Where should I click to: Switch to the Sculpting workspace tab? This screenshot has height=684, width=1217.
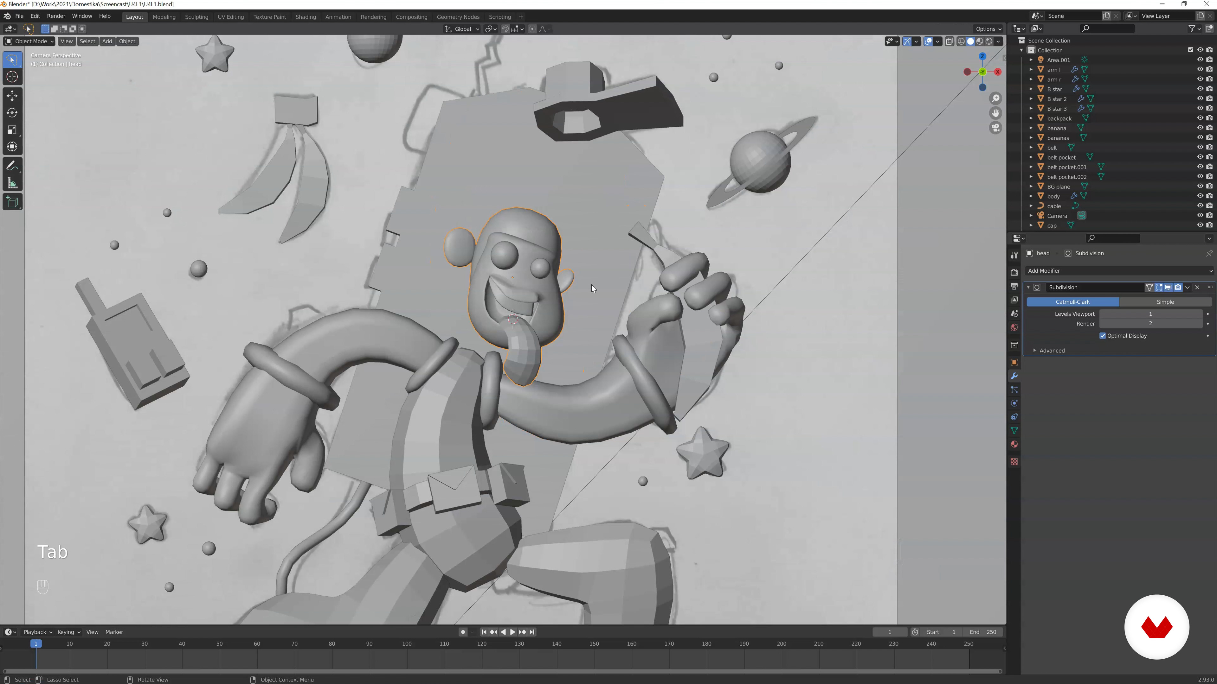(x=196, y=16)
